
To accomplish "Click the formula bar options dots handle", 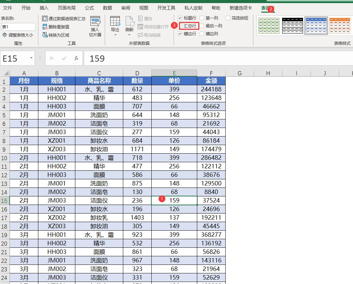I will 40,58.
